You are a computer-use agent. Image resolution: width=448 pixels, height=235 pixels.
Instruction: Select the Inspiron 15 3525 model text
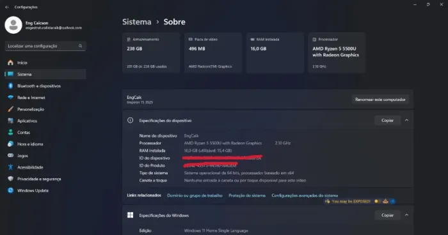[x=140, y=102]
